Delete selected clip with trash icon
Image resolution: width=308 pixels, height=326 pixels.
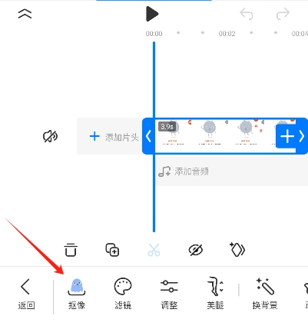[71, 249]
